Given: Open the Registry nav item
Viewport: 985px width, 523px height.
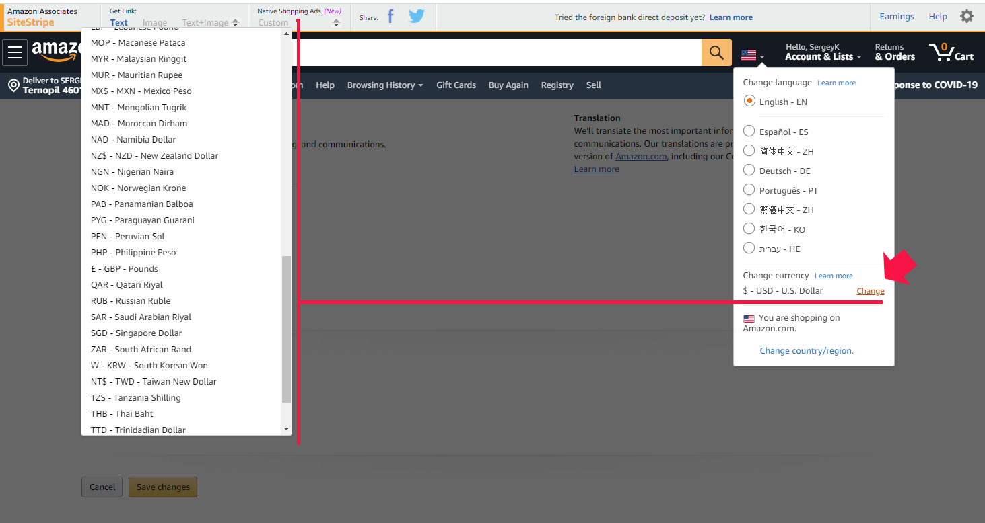Looking at the screenshot, I should click(x=557, y=85).
